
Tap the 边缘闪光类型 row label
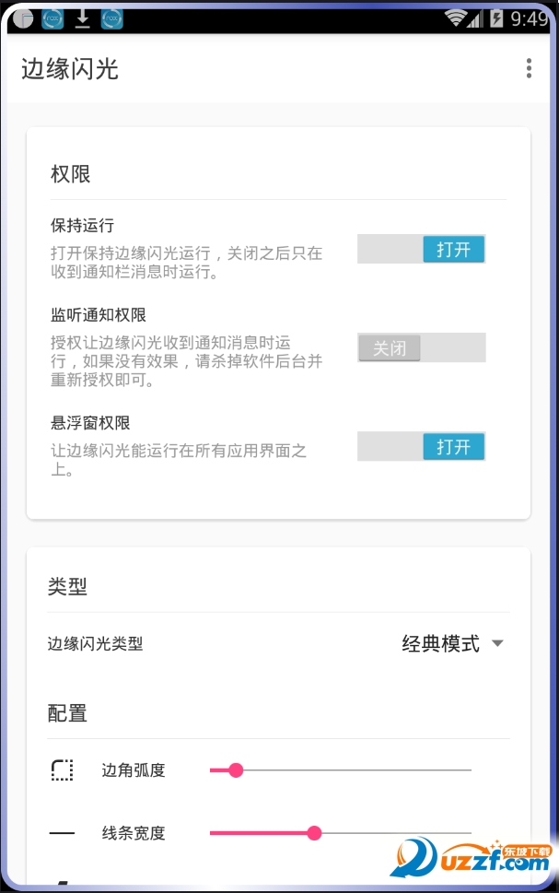point(95,643)
